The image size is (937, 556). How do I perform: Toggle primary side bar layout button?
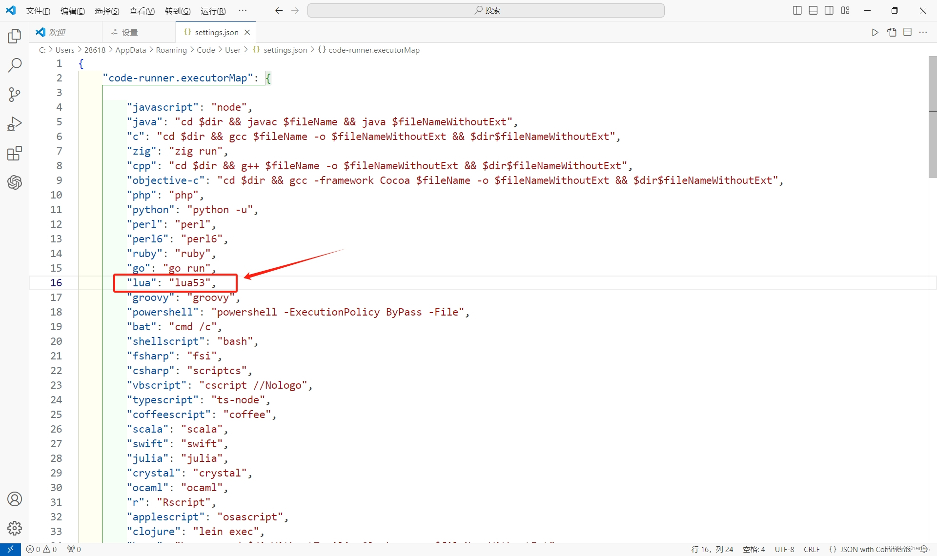[x=797, y=10]
